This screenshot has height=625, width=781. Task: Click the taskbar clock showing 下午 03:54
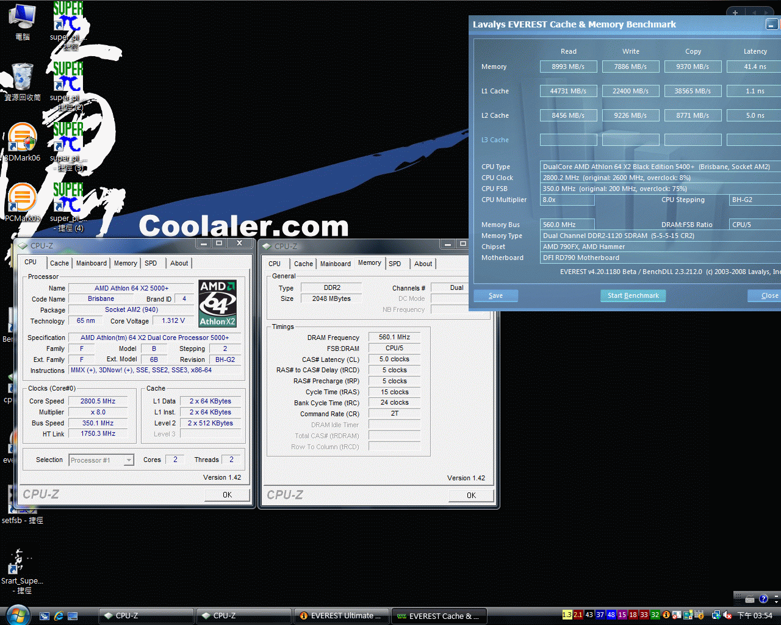[755, 615]
